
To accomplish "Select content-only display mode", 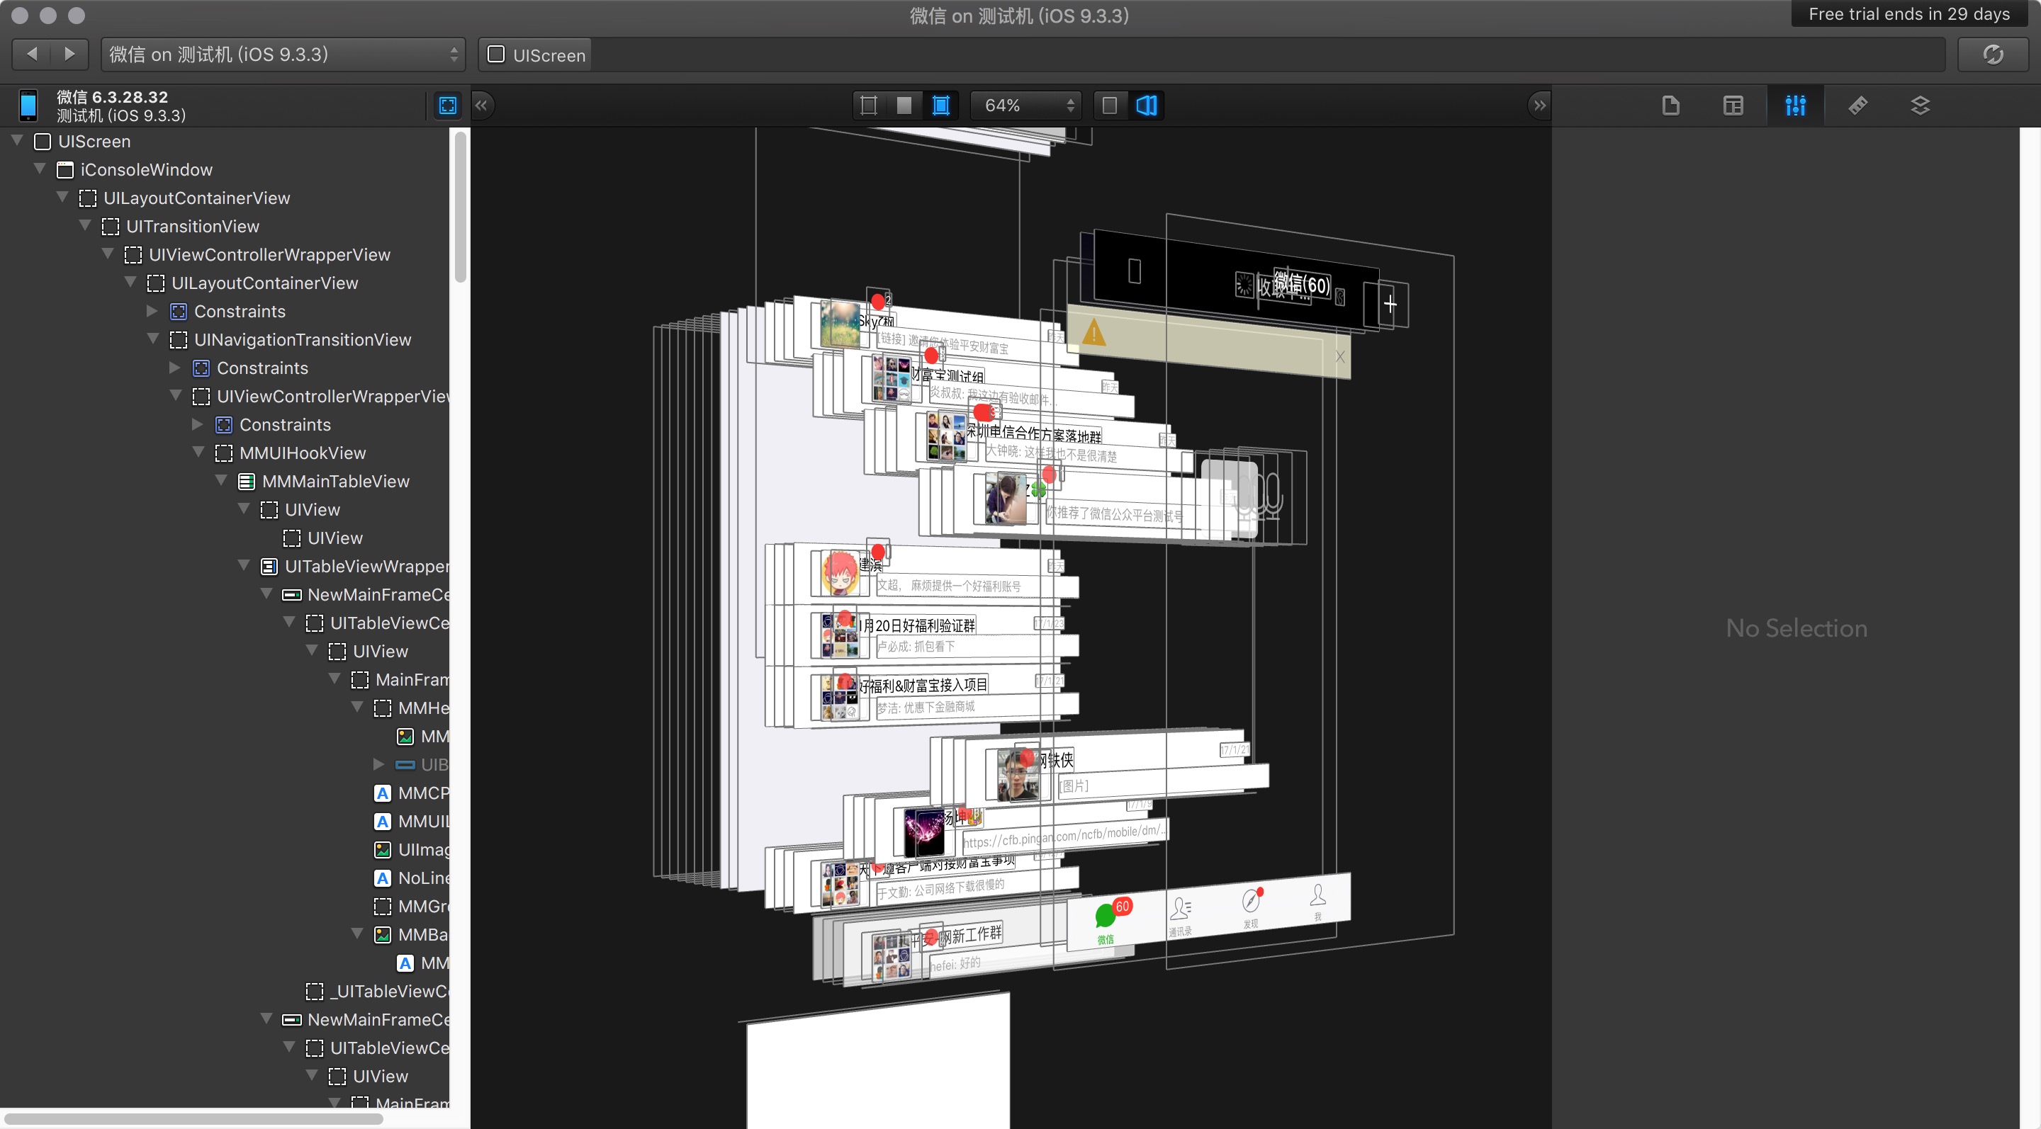I will (x=904, y=106).
